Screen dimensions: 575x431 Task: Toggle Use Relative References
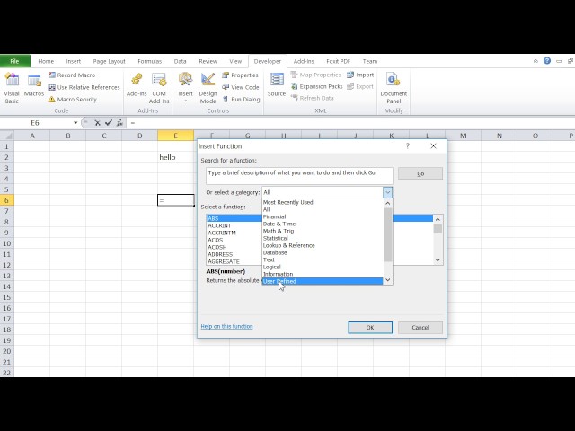(x=84, y=87)
